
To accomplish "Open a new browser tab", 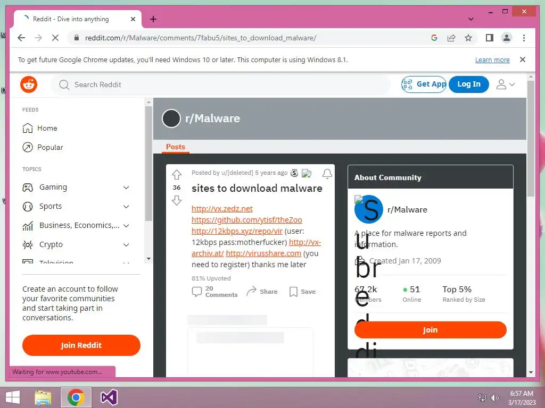I will pyautogui.click(x=153, y=19).
